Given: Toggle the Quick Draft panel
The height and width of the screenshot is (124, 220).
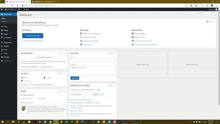Looking at the screenshot, I should 115,53.
